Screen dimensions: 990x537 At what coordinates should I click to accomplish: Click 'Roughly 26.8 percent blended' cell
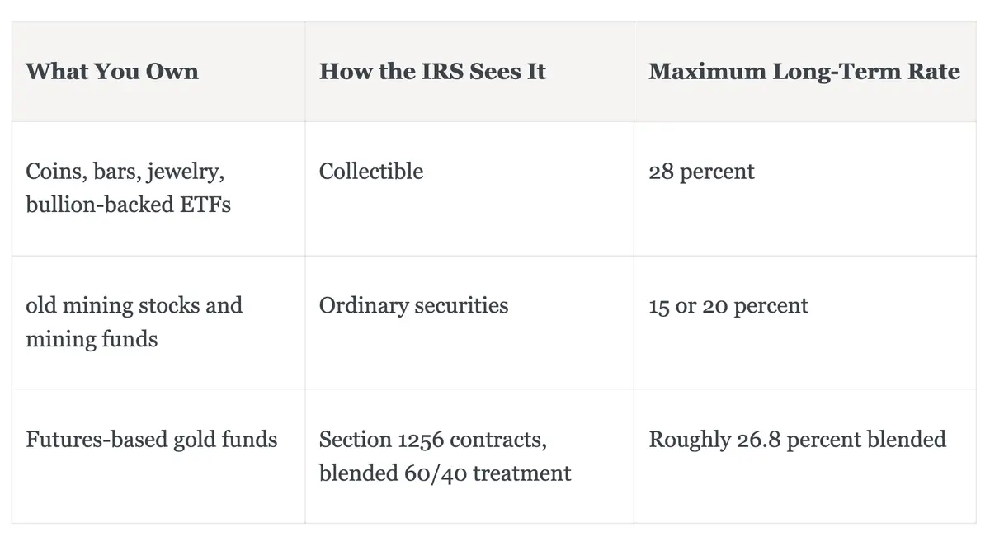pyautogui.click(x=805, y=456)
